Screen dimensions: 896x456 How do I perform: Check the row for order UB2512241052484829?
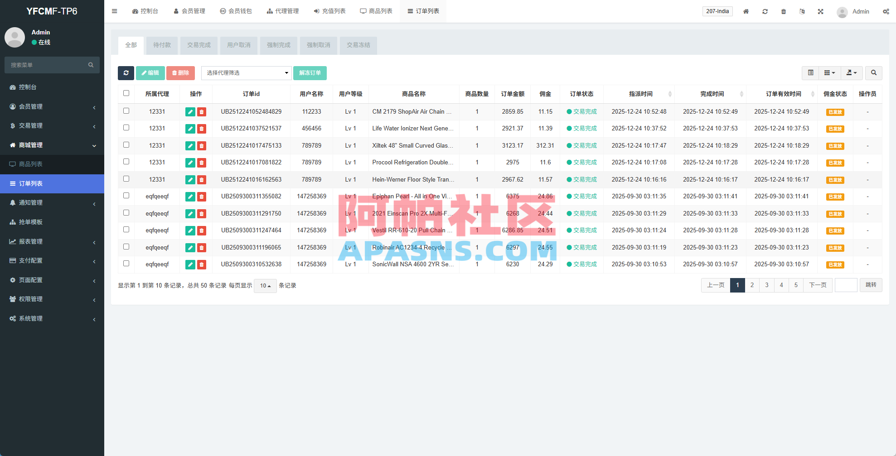tap(126, 111)
